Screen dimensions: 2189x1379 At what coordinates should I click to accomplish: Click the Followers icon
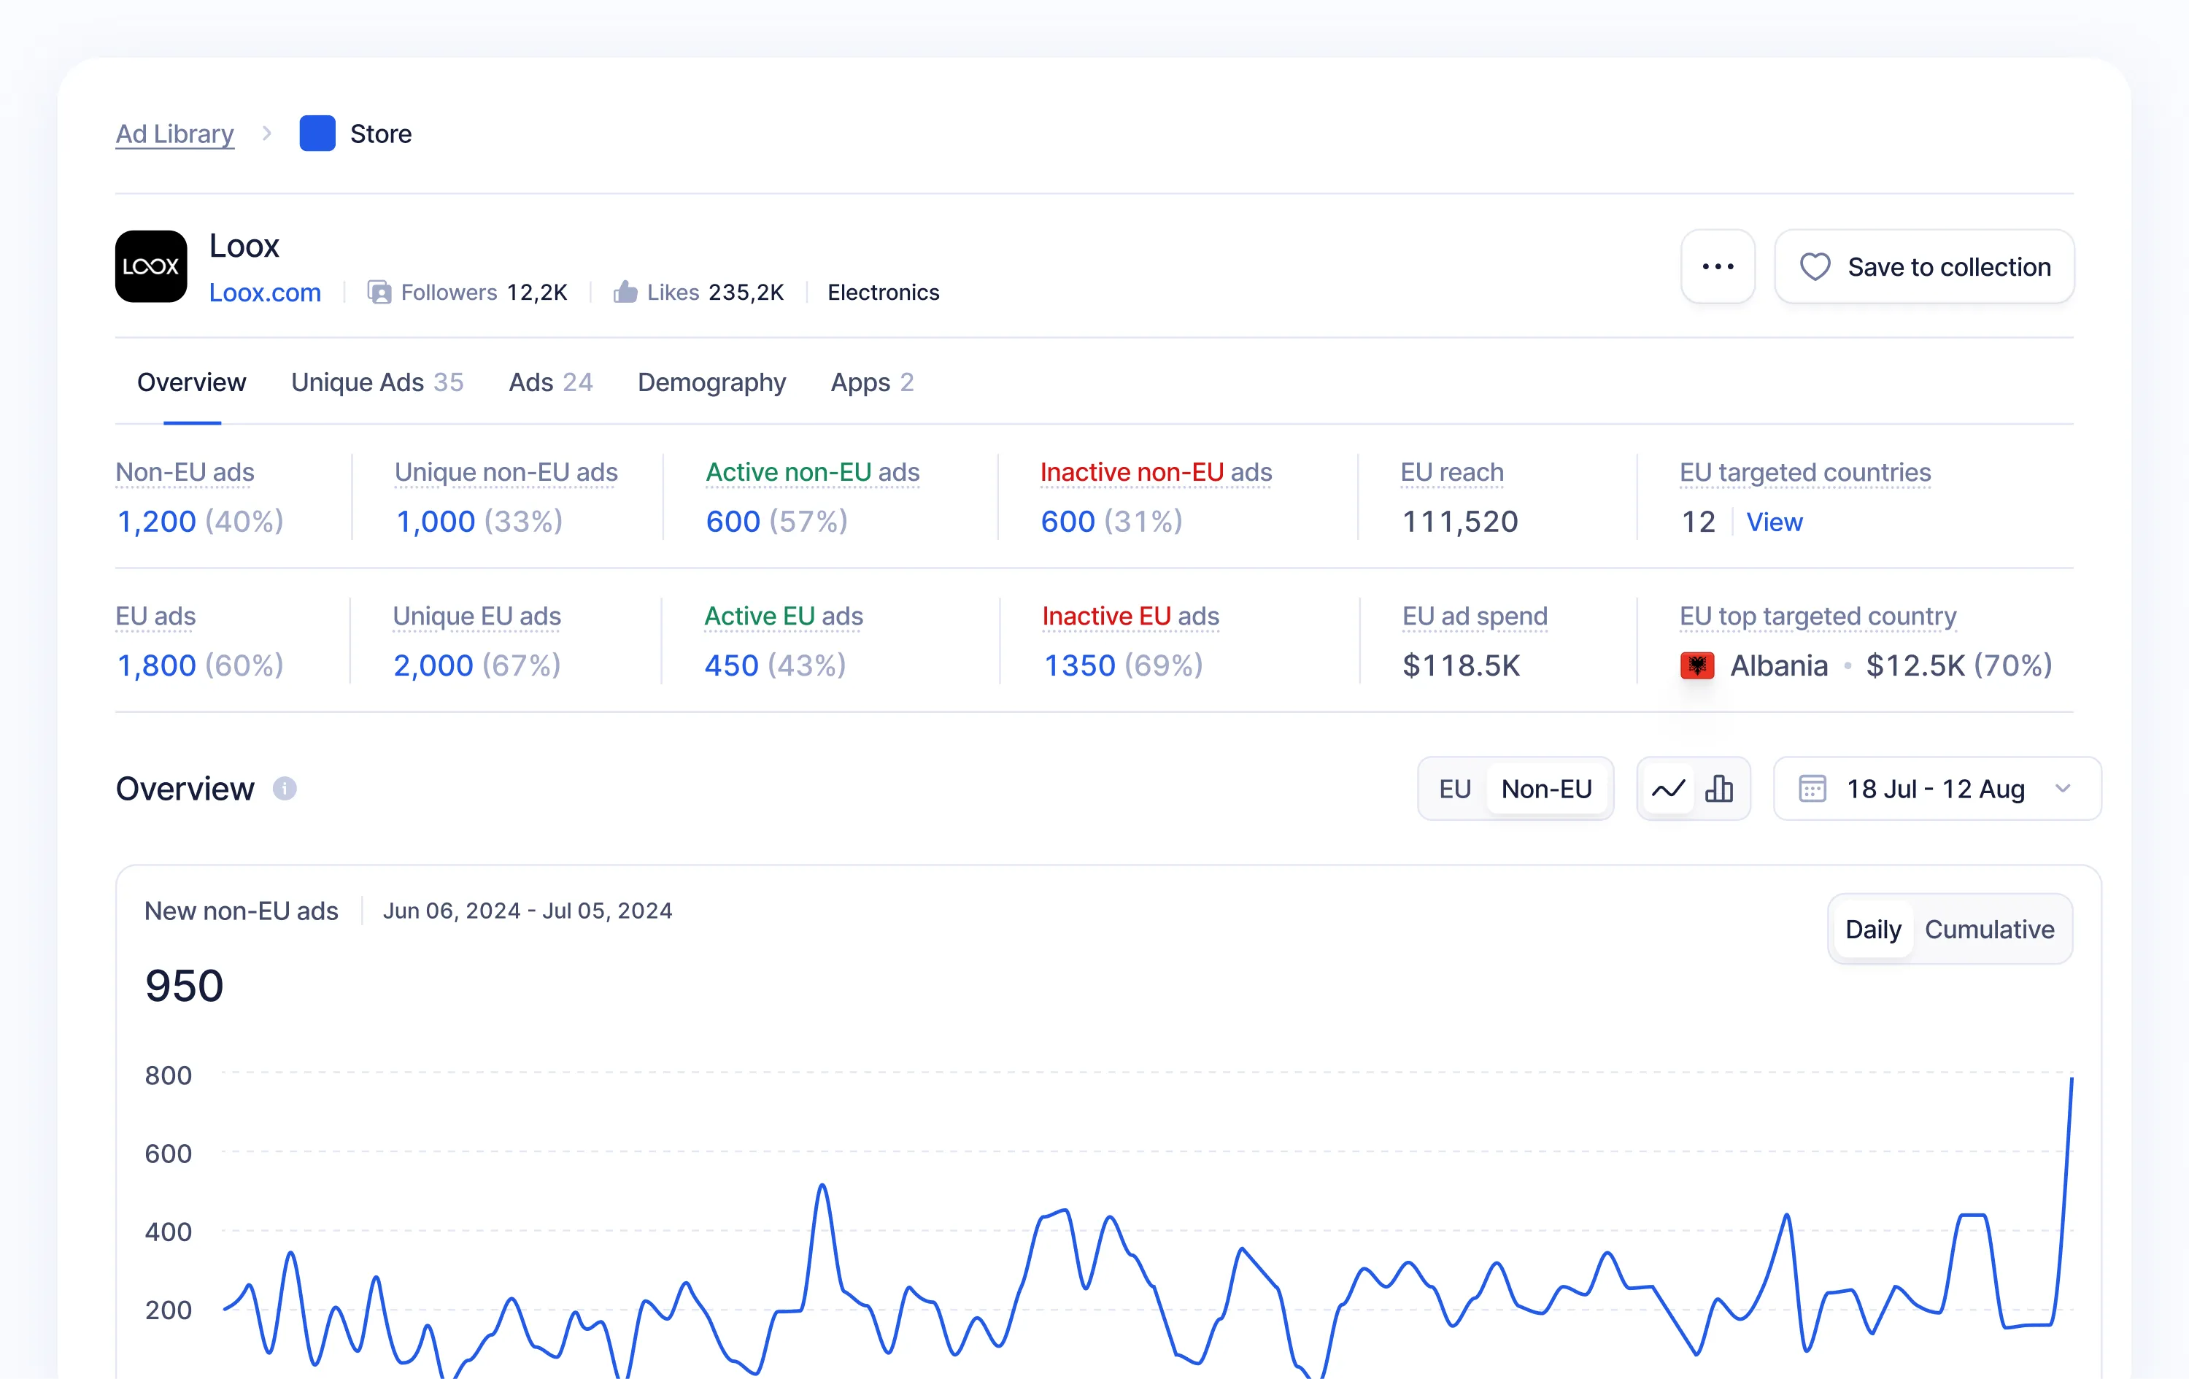pyautogui.click(x=379, y=292)
